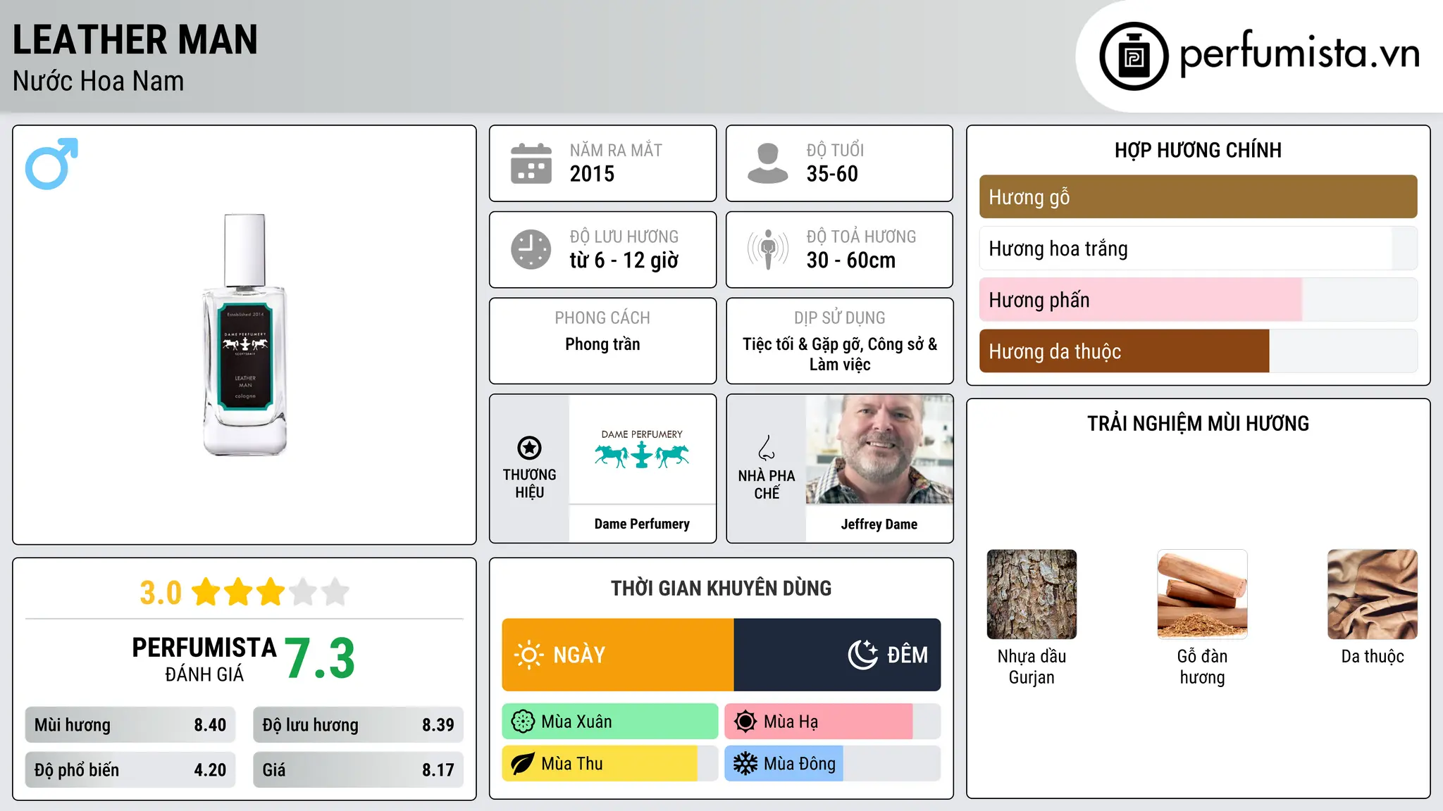Click the 3.0 star rating number

[161, 593]
